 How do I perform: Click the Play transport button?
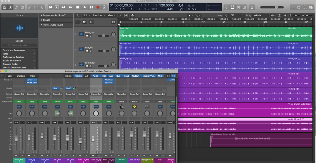click(85, 7)
